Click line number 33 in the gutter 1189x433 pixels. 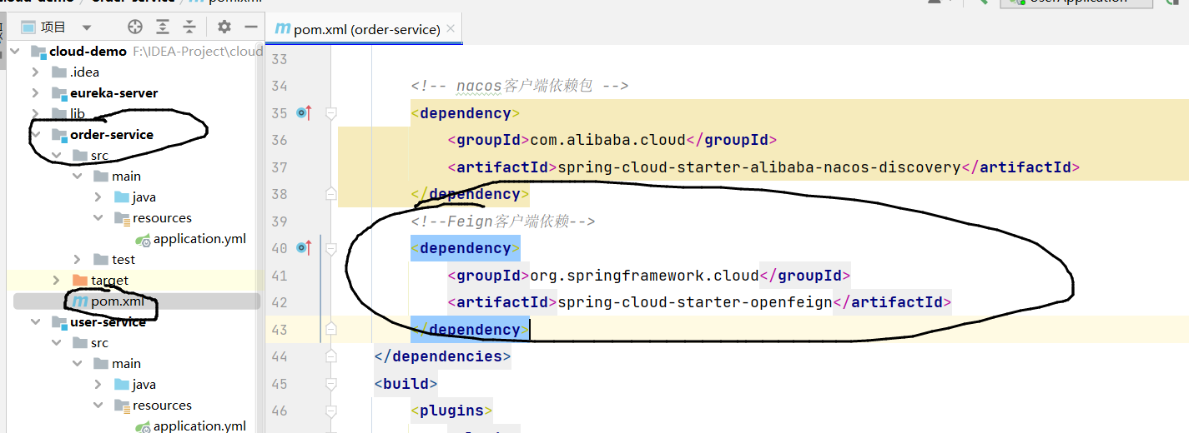pos(280,59)
